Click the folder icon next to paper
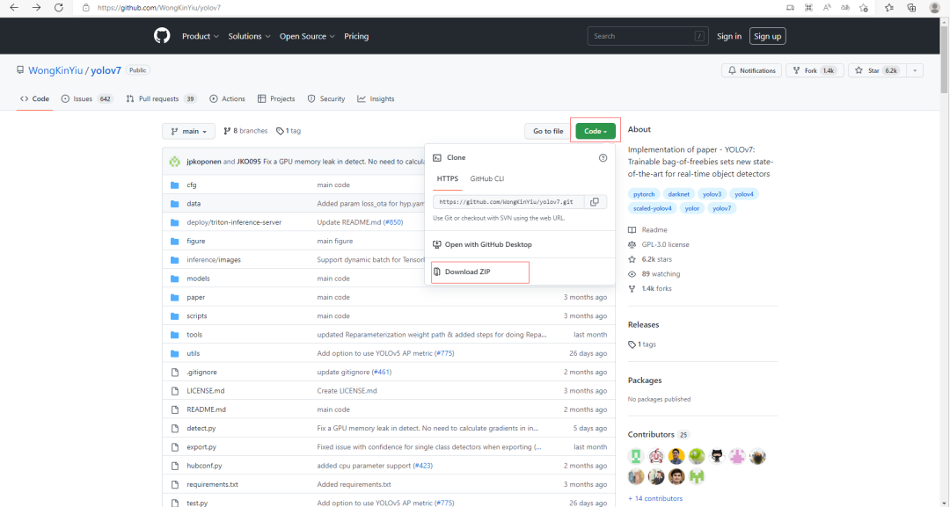This screenshot has height=507, width=950. coord(175,298)
